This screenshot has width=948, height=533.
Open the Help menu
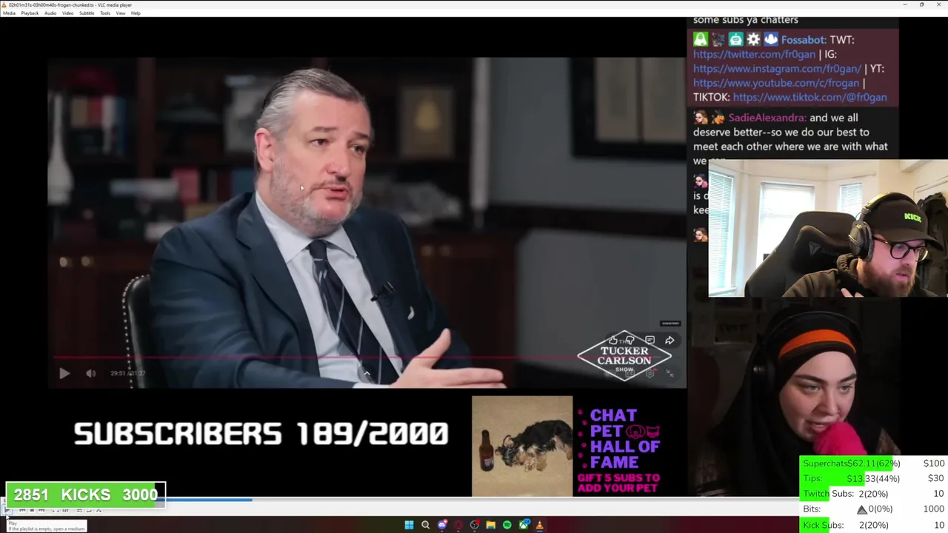coord(136,13)
